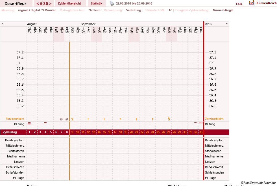Click the f mucus symbol on day 18
Viewport: 277px width, 186px height.
click(x=120, y=119)
